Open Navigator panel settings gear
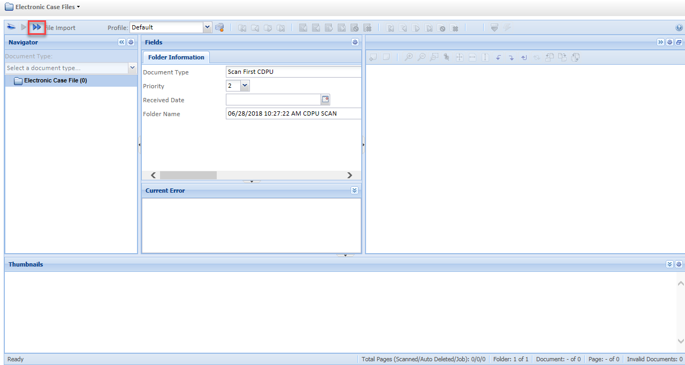The width and height of the screenshot is (685, 365). [131, 42]
